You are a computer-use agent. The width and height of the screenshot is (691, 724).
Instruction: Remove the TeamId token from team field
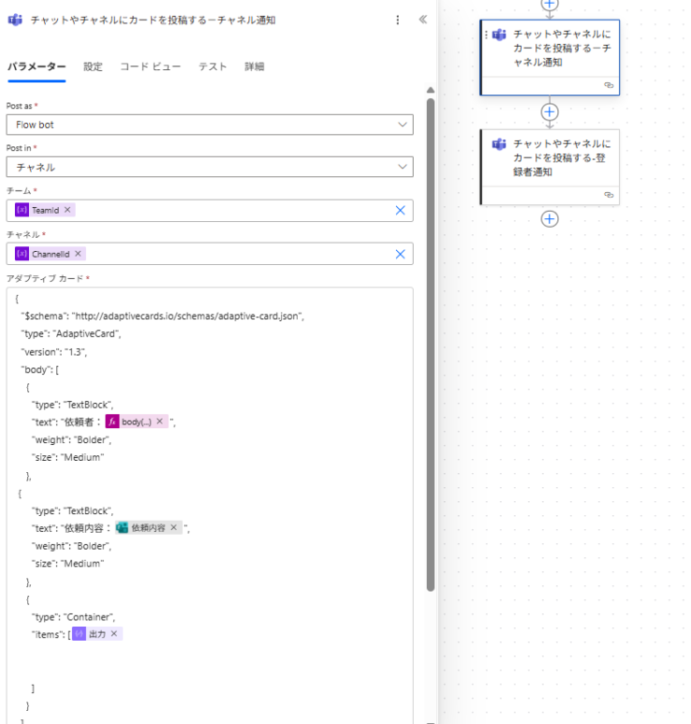tap(68, 210)
